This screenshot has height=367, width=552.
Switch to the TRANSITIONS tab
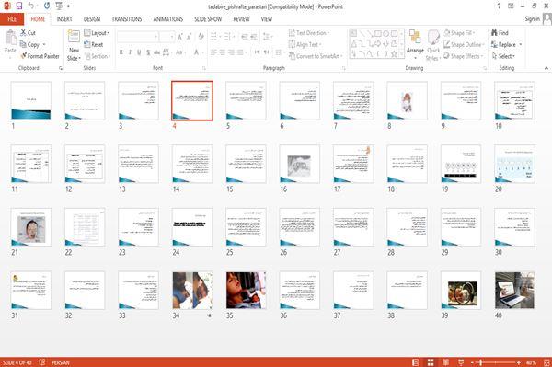[127, 19]
